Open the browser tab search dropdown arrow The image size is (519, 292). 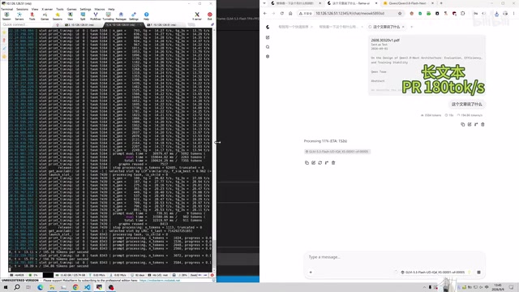264,3
